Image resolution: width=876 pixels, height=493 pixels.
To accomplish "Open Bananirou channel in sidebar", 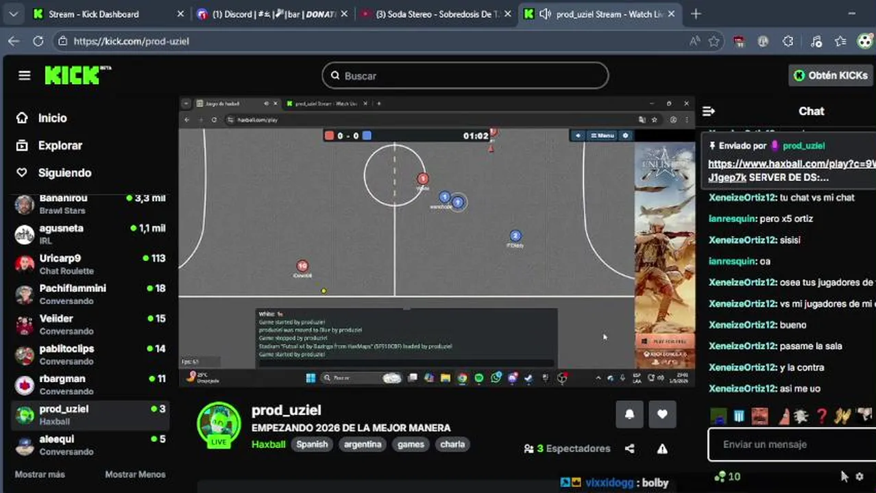I will click(90, 203).
